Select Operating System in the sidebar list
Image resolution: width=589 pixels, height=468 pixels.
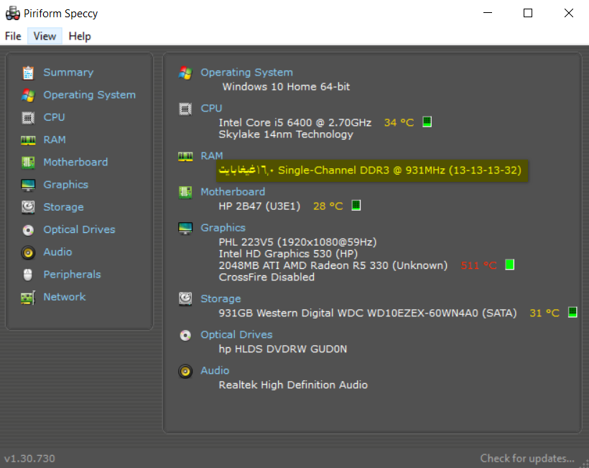click(x=89, y=95)
